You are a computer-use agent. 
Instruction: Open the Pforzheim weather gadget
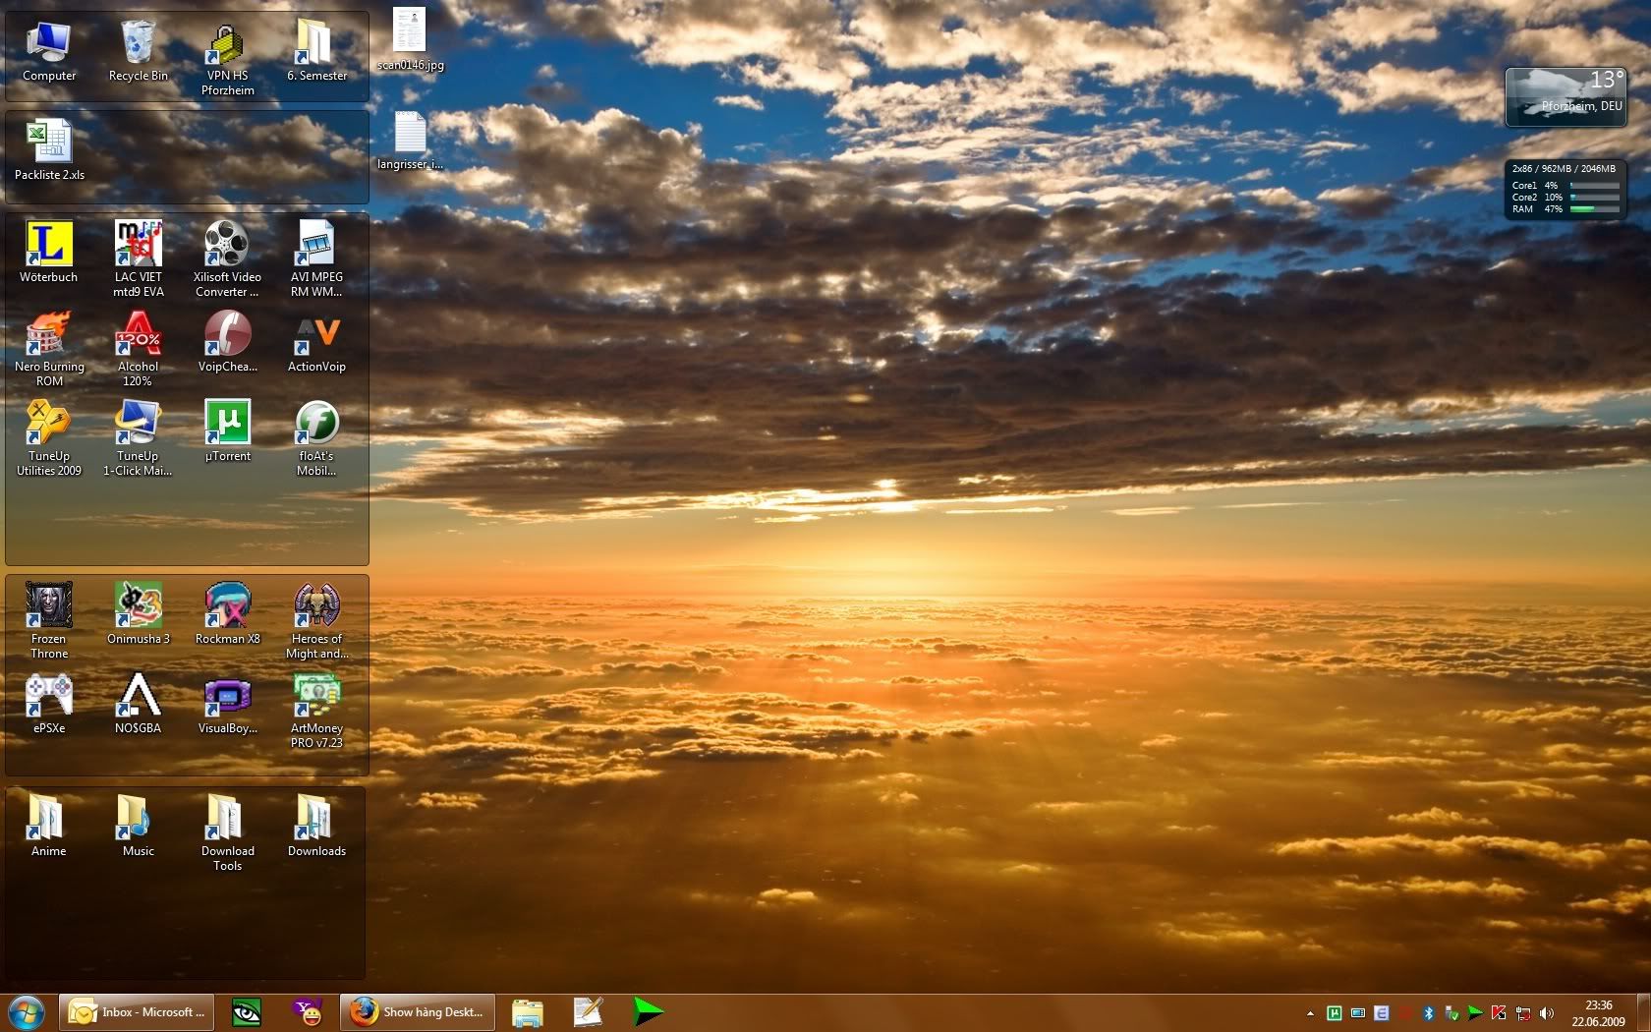(1566, 95)
